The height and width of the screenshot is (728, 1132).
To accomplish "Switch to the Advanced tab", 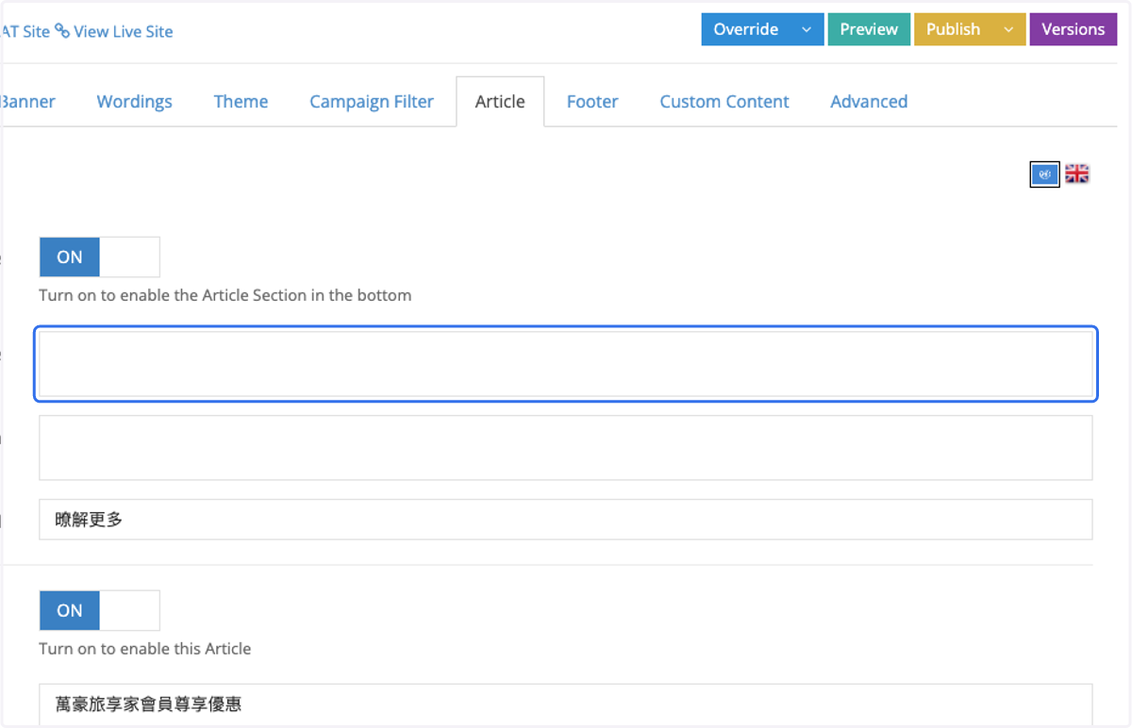I will [x=869, y=102].
